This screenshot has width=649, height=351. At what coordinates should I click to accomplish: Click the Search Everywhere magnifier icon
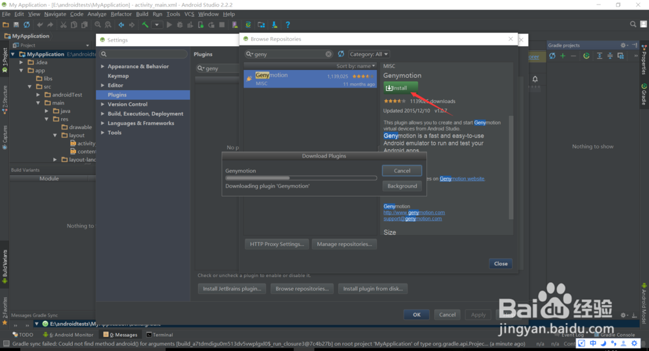pos(633,25)
